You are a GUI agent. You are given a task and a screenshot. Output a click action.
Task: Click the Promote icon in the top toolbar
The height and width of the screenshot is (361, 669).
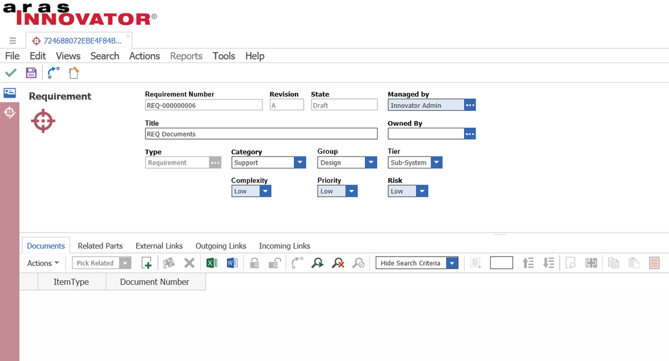point(54,73)
